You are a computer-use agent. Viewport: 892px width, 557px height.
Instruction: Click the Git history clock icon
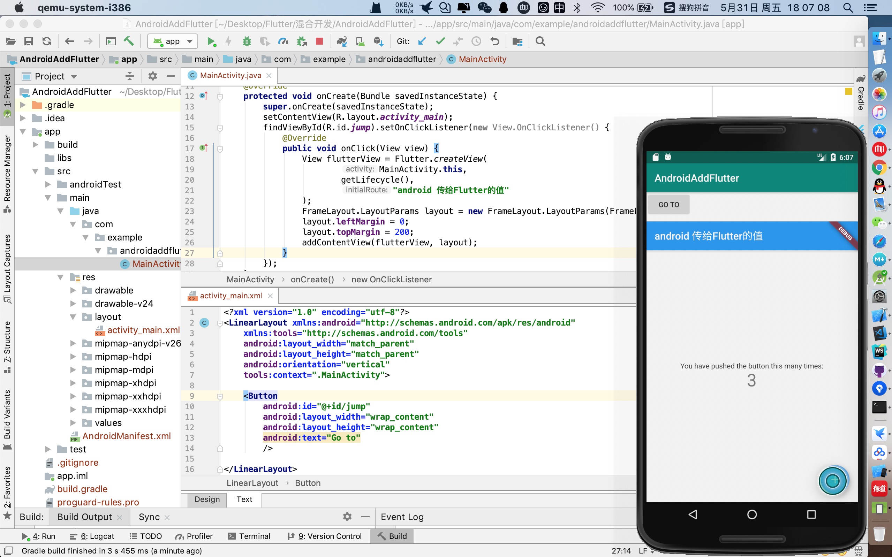click(x=476, y=41)
